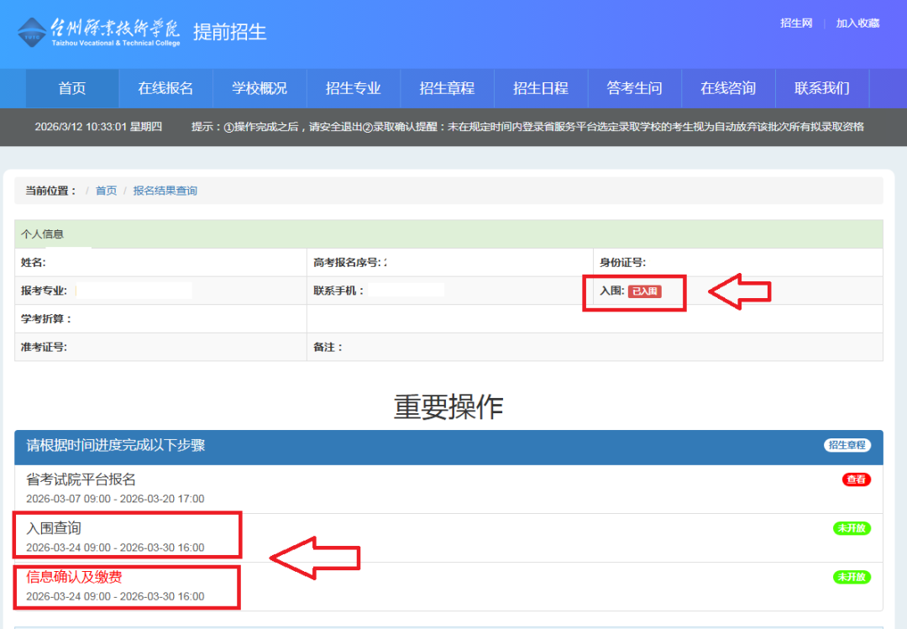Select 招生章程 in the navigation bar

[447, 88]
